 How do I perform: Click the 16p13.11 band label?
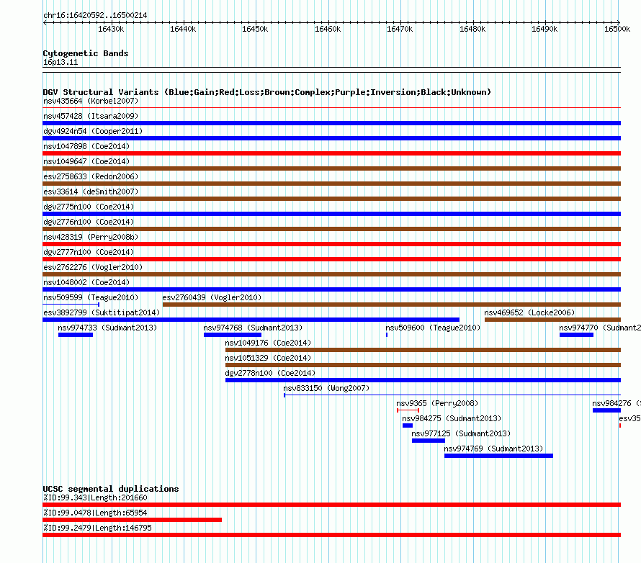[60, 62]
